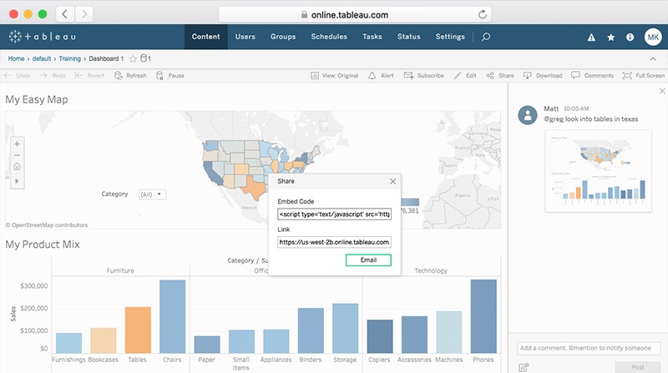Image resolution: width=668 pixels, height=373 pixels.
Task: Open the MK user account menu
Action: tap(652, 37)
